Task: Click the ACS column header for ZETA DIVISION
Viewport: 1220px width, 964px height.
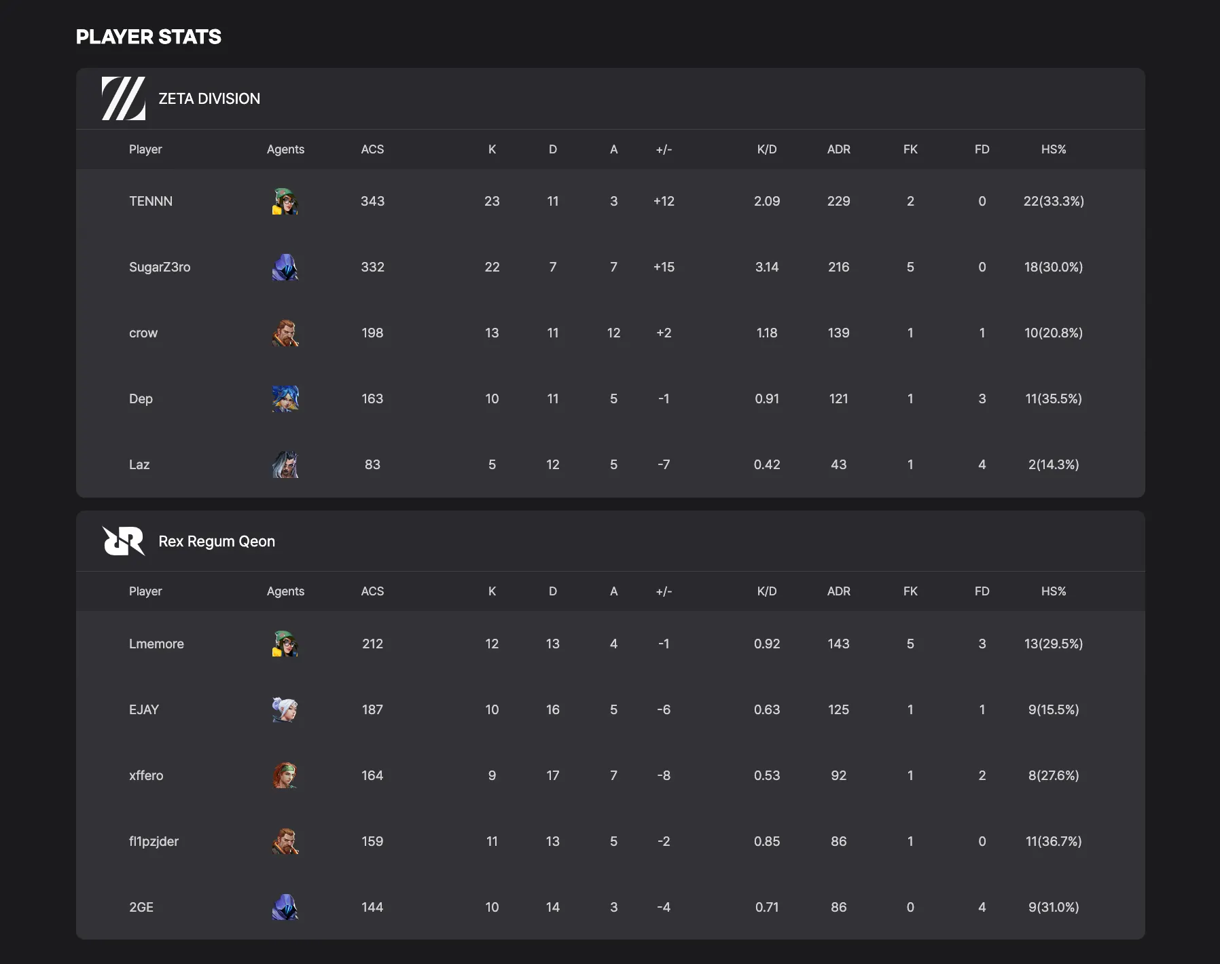Action: [x=372, y=149]
